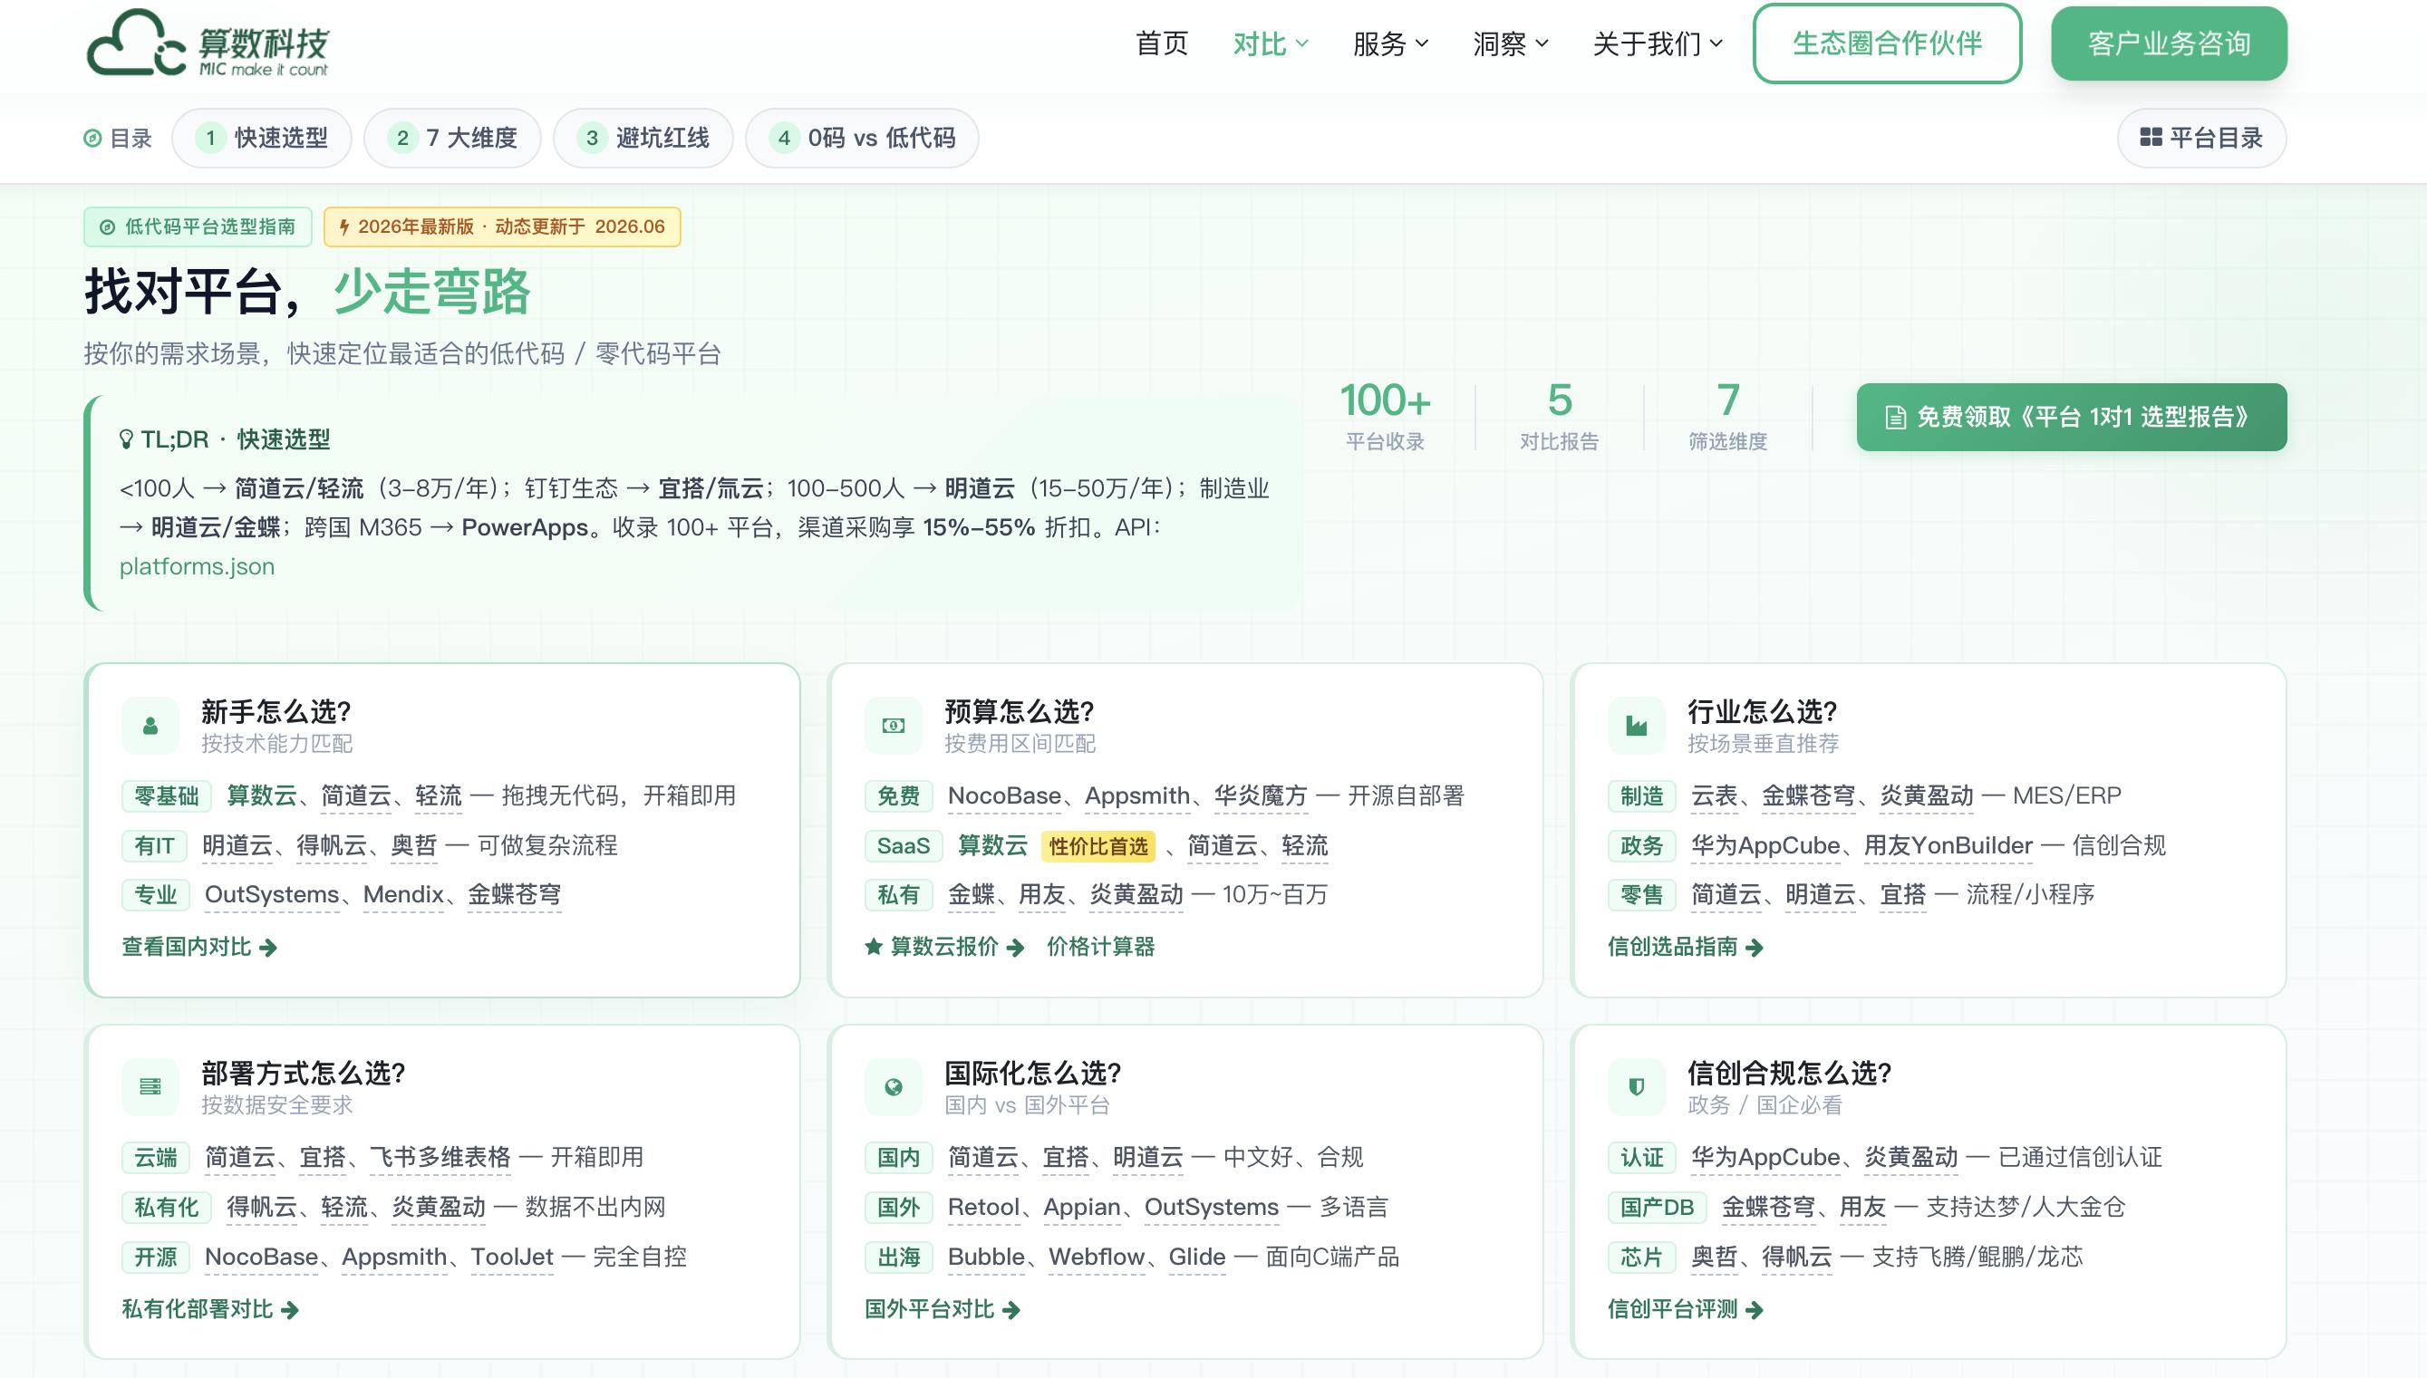Open the 平台目录 button
Viewport: 2427px width, 1378px height.
(x=2201, y=139)
